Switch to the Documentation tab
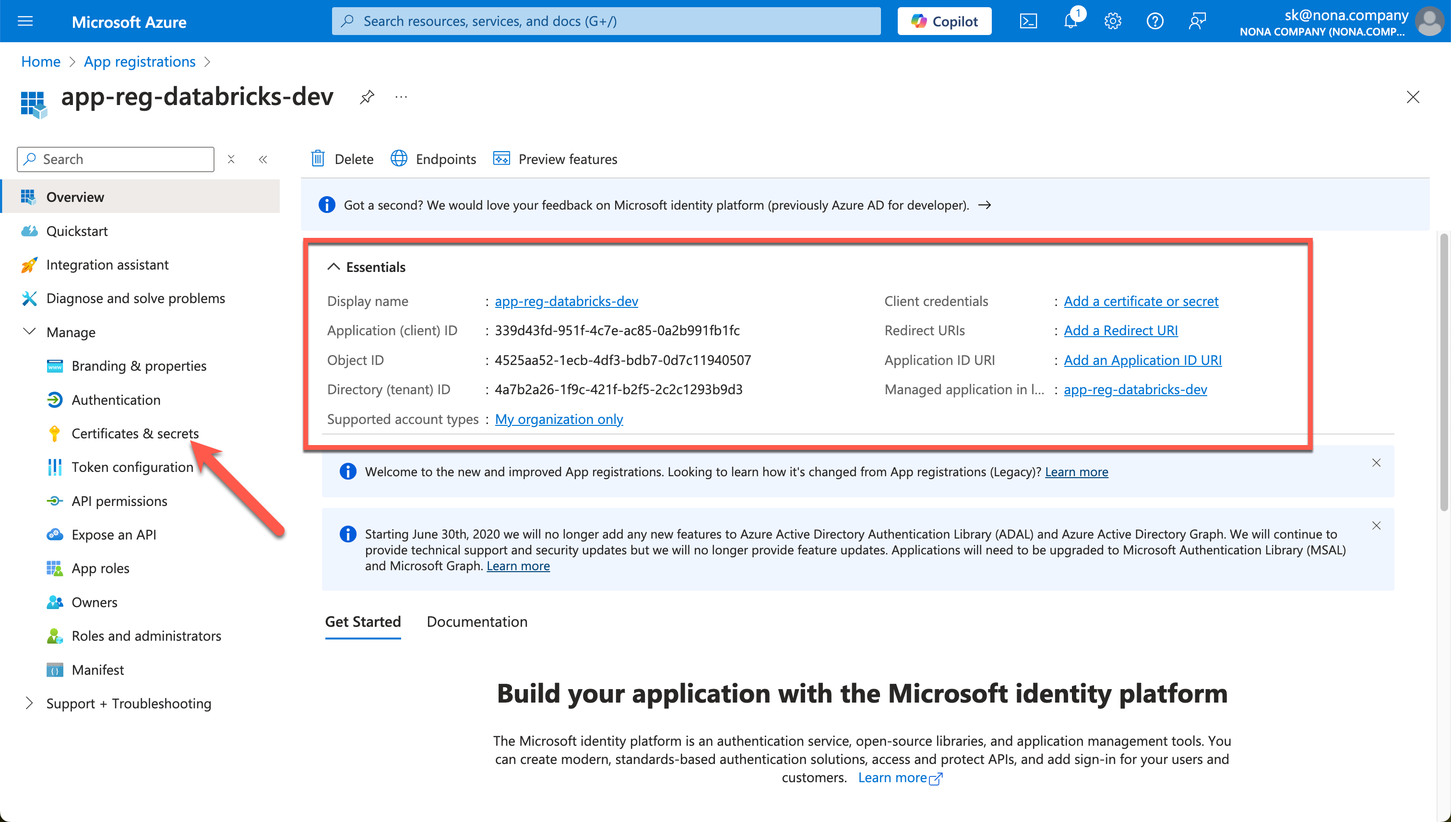 (476, 622)
